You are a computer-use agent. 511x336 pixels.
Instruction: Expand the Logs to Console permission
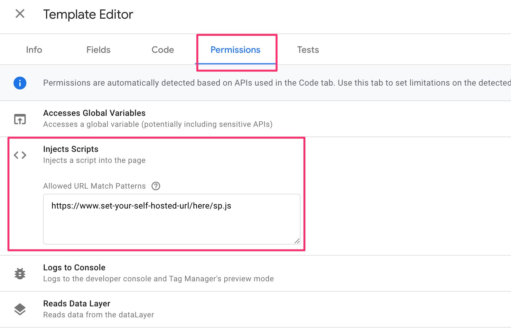pos(256,273)
